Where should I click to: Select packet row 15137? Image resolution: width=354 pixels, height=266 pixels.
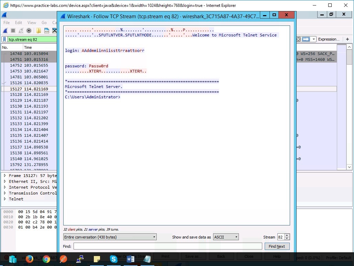tap(29, 147)
